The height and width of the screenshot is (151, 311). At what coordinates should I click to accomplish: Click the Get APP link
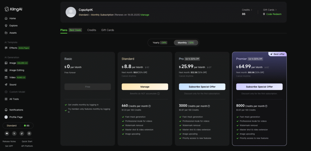9,146
